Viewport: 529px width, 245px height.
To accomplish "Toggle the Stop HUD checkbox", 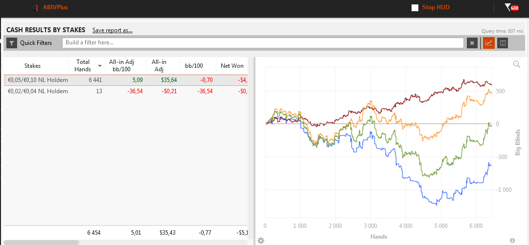I will [415, 8].
